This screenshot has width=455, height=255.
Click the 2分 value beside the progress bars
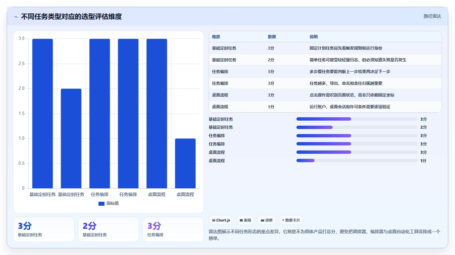[423, 127]
